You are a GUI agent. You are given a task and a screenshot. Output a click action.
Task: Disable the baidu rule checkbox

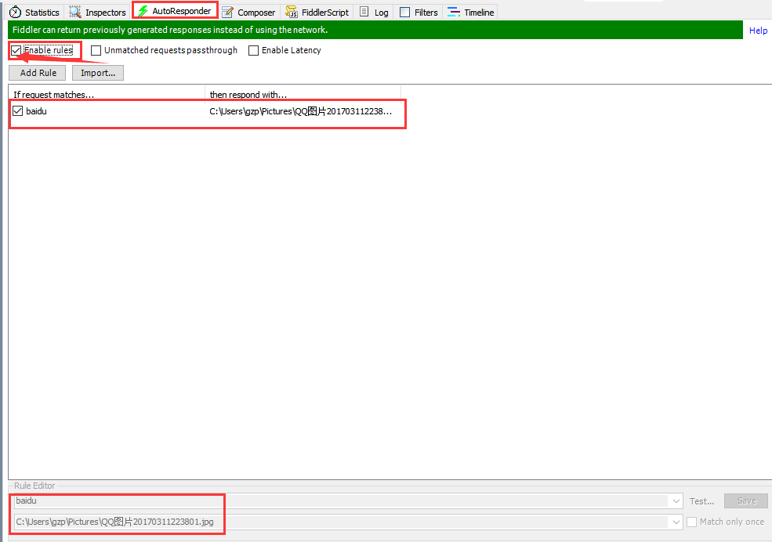pos(17,111)
